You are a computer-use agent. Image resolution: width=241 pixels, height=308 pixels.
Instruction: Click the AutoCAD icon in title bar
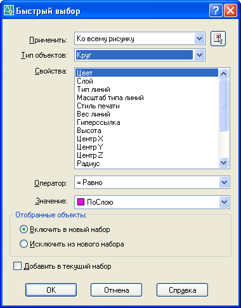[9, 11]
